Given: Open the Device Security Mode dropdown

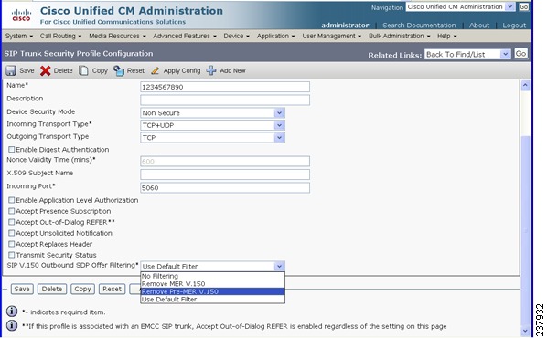Looking at the screenshot, I should tap(212, 113).
